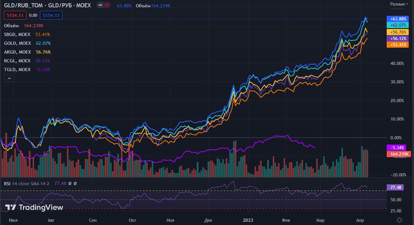Click the blue buy price 5154.11

click(x=51, y=15)
